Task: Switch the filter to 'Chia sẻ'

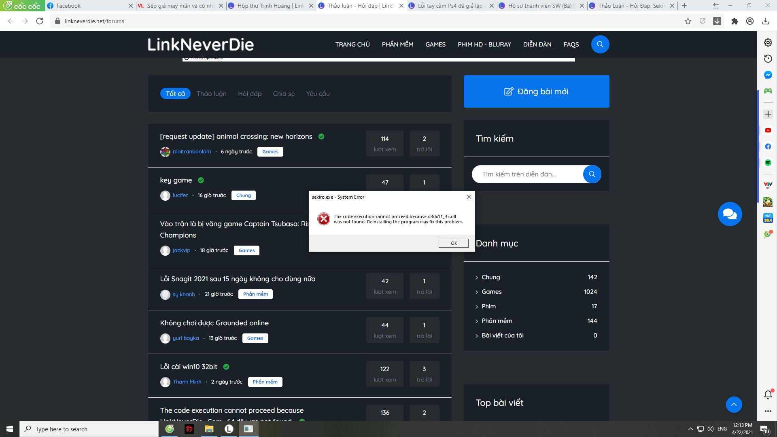Action: pos(283,93)
